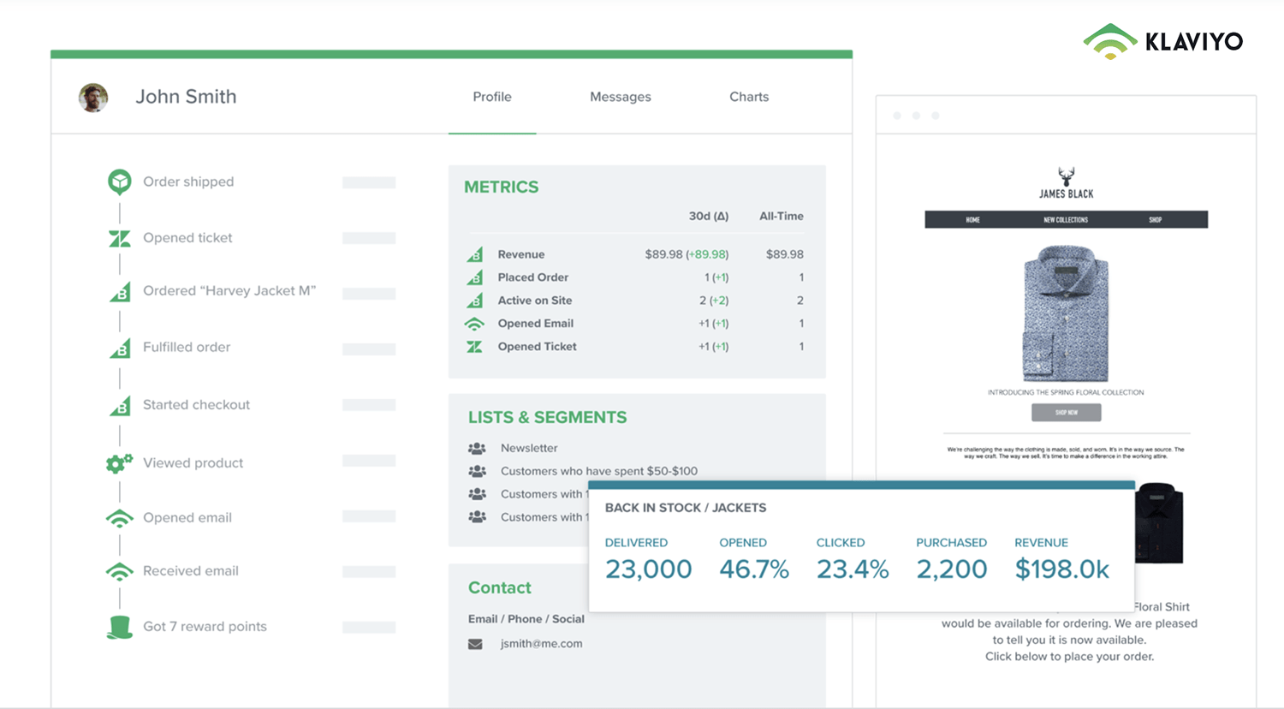Click New Collections in James Black nav bar

(x=1065, y=220)
